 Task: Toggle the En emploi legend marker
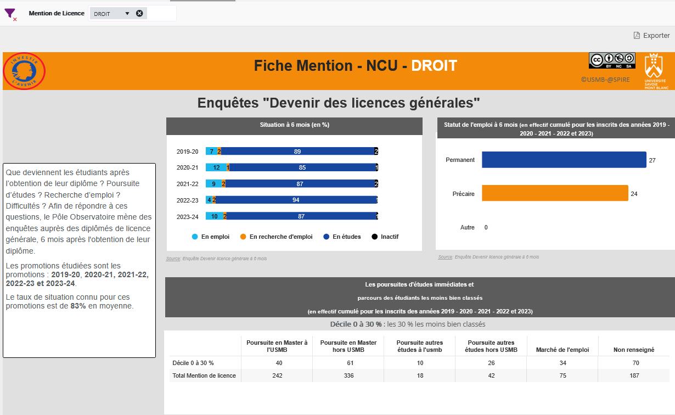point(195,237)
